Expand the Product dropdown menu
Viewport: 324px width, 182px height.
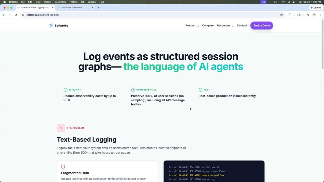[192, 26]
